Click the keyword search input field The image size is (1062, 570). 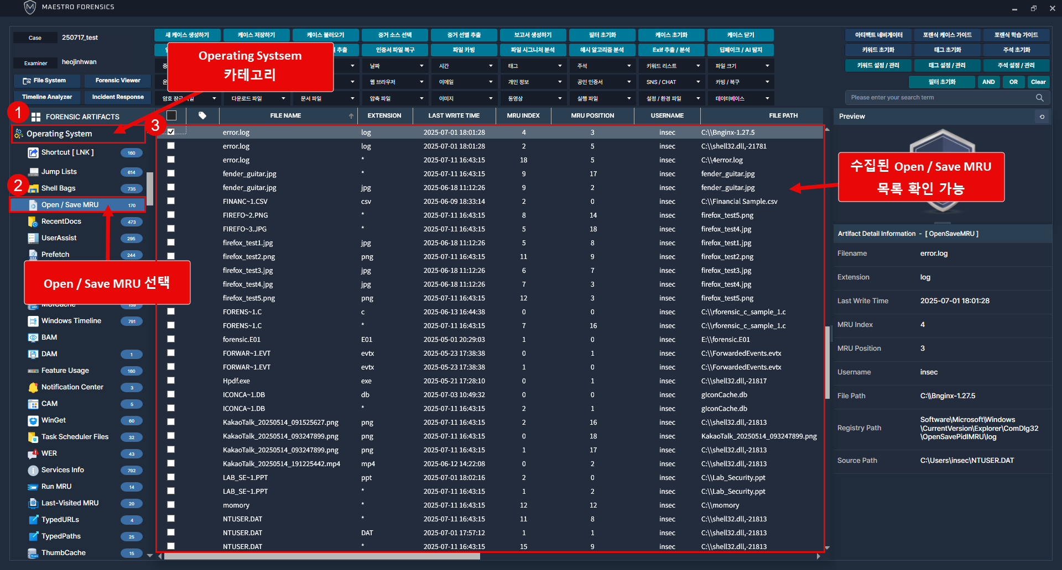[x=940, y=98]
